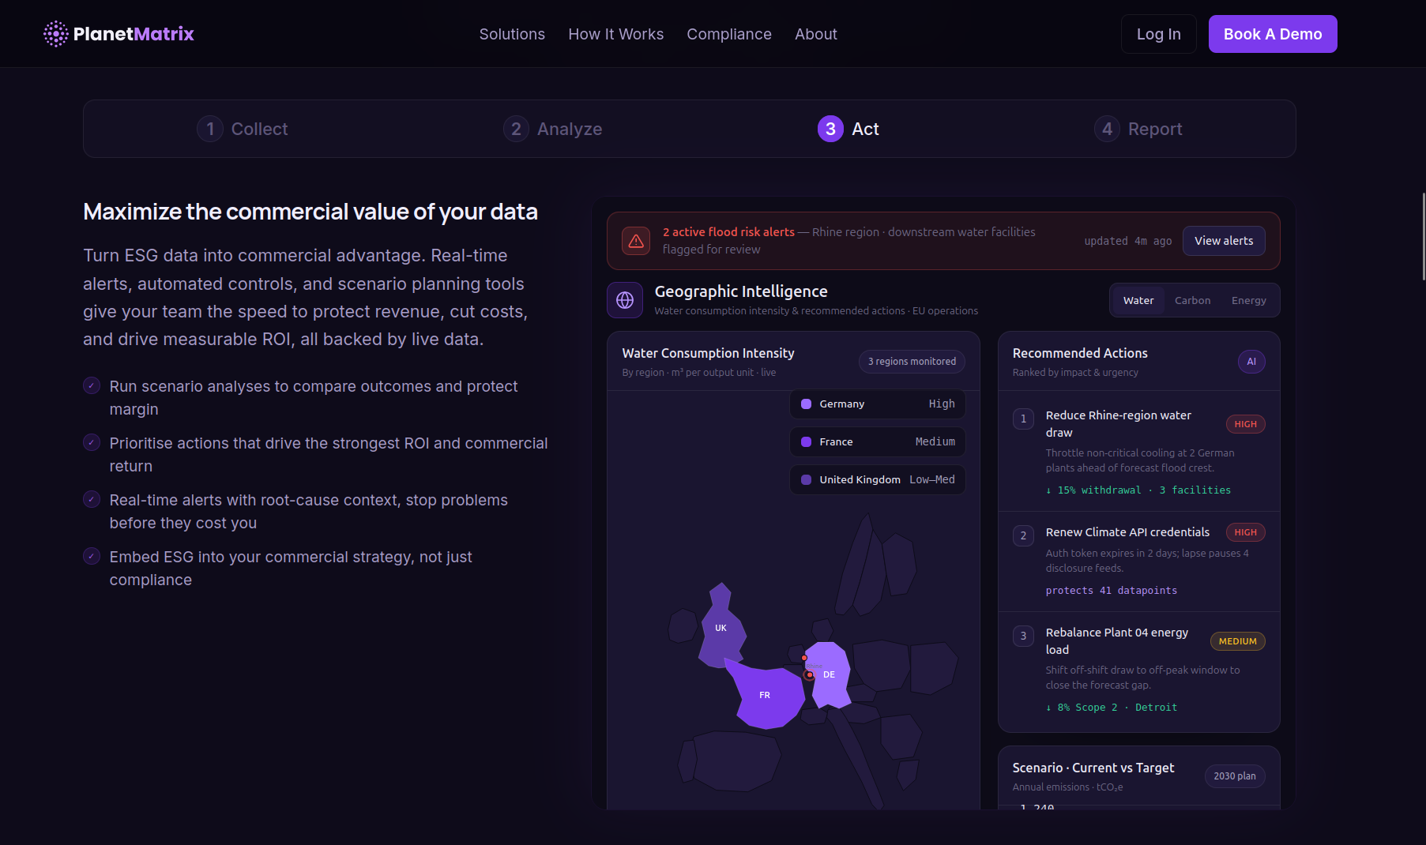Select France Medium legend row

click(878, 441)
